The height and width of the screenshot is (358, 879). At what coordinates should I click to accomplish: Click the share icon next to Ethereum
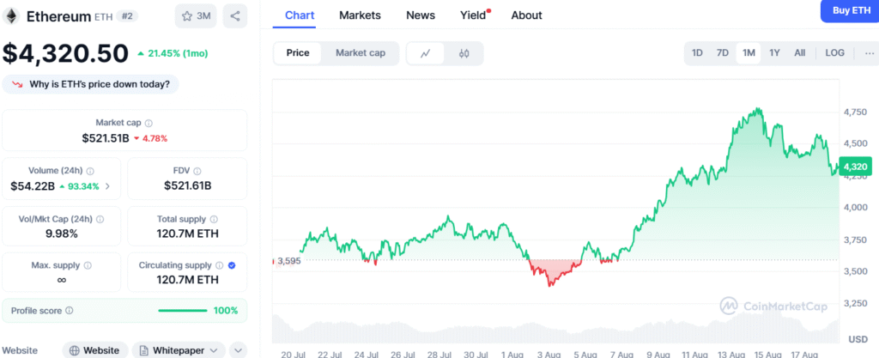(x=234, y=15)
